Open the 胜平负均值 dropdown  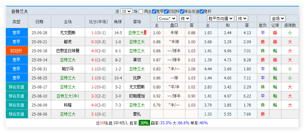pyautogui.click(x=220, y=18)
